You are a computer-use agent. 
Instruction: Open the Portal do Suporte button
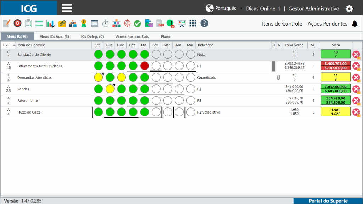coord(328,201)
